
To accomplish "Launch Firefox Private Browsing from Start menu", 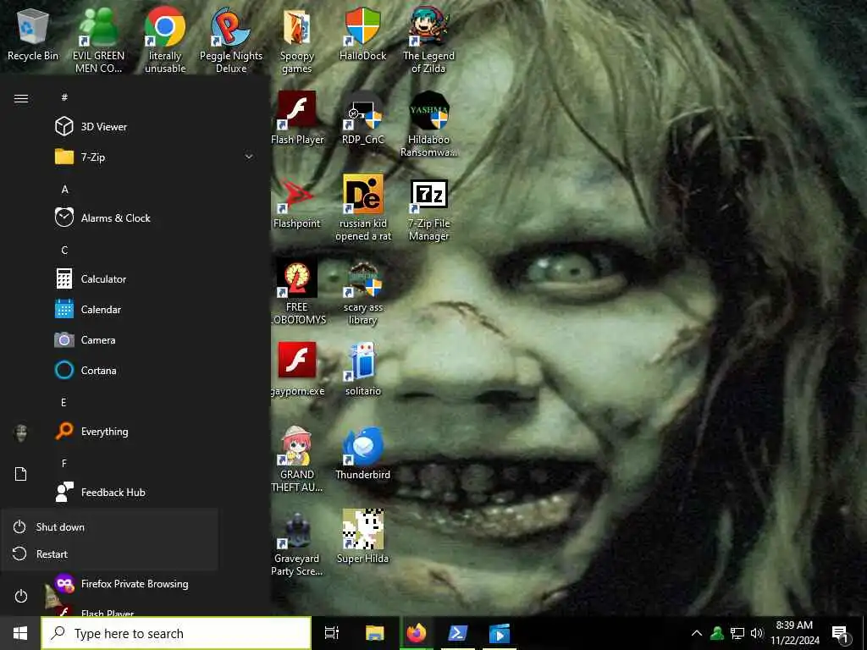I will click(154, 584).
